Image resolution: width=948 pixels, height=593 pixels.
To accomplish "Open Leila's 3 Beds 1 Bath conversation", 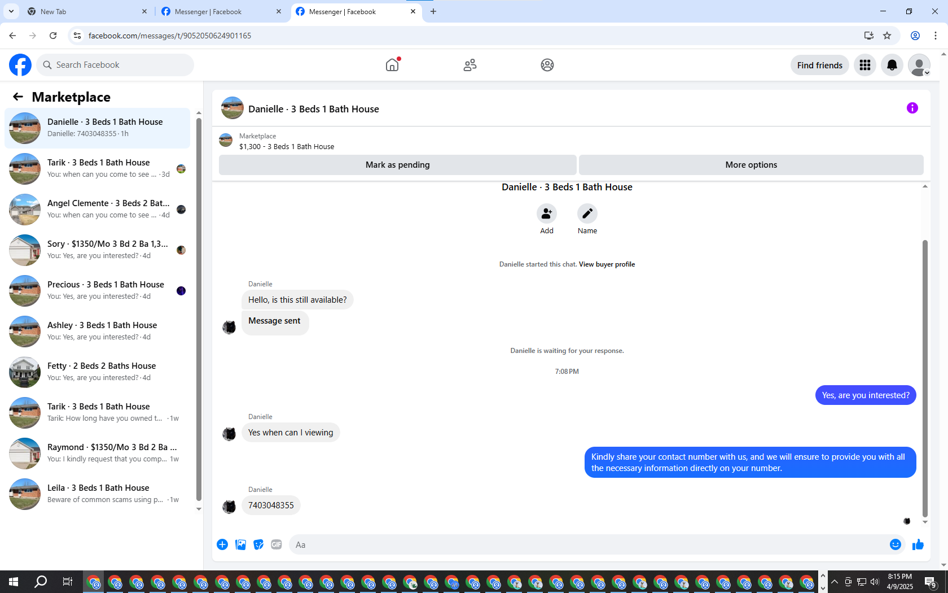I will click(x=98, y=494).
